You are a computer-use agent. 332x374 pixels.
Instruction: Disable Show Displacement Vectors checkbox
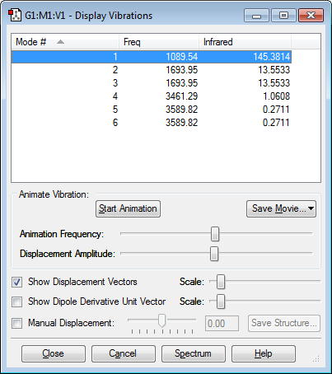16,282
